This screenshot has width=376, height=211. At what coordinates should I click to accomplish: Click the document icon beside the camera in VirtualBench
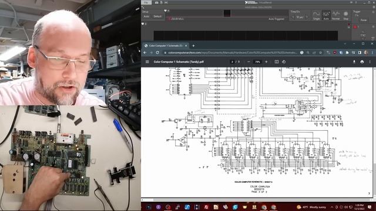162,2
